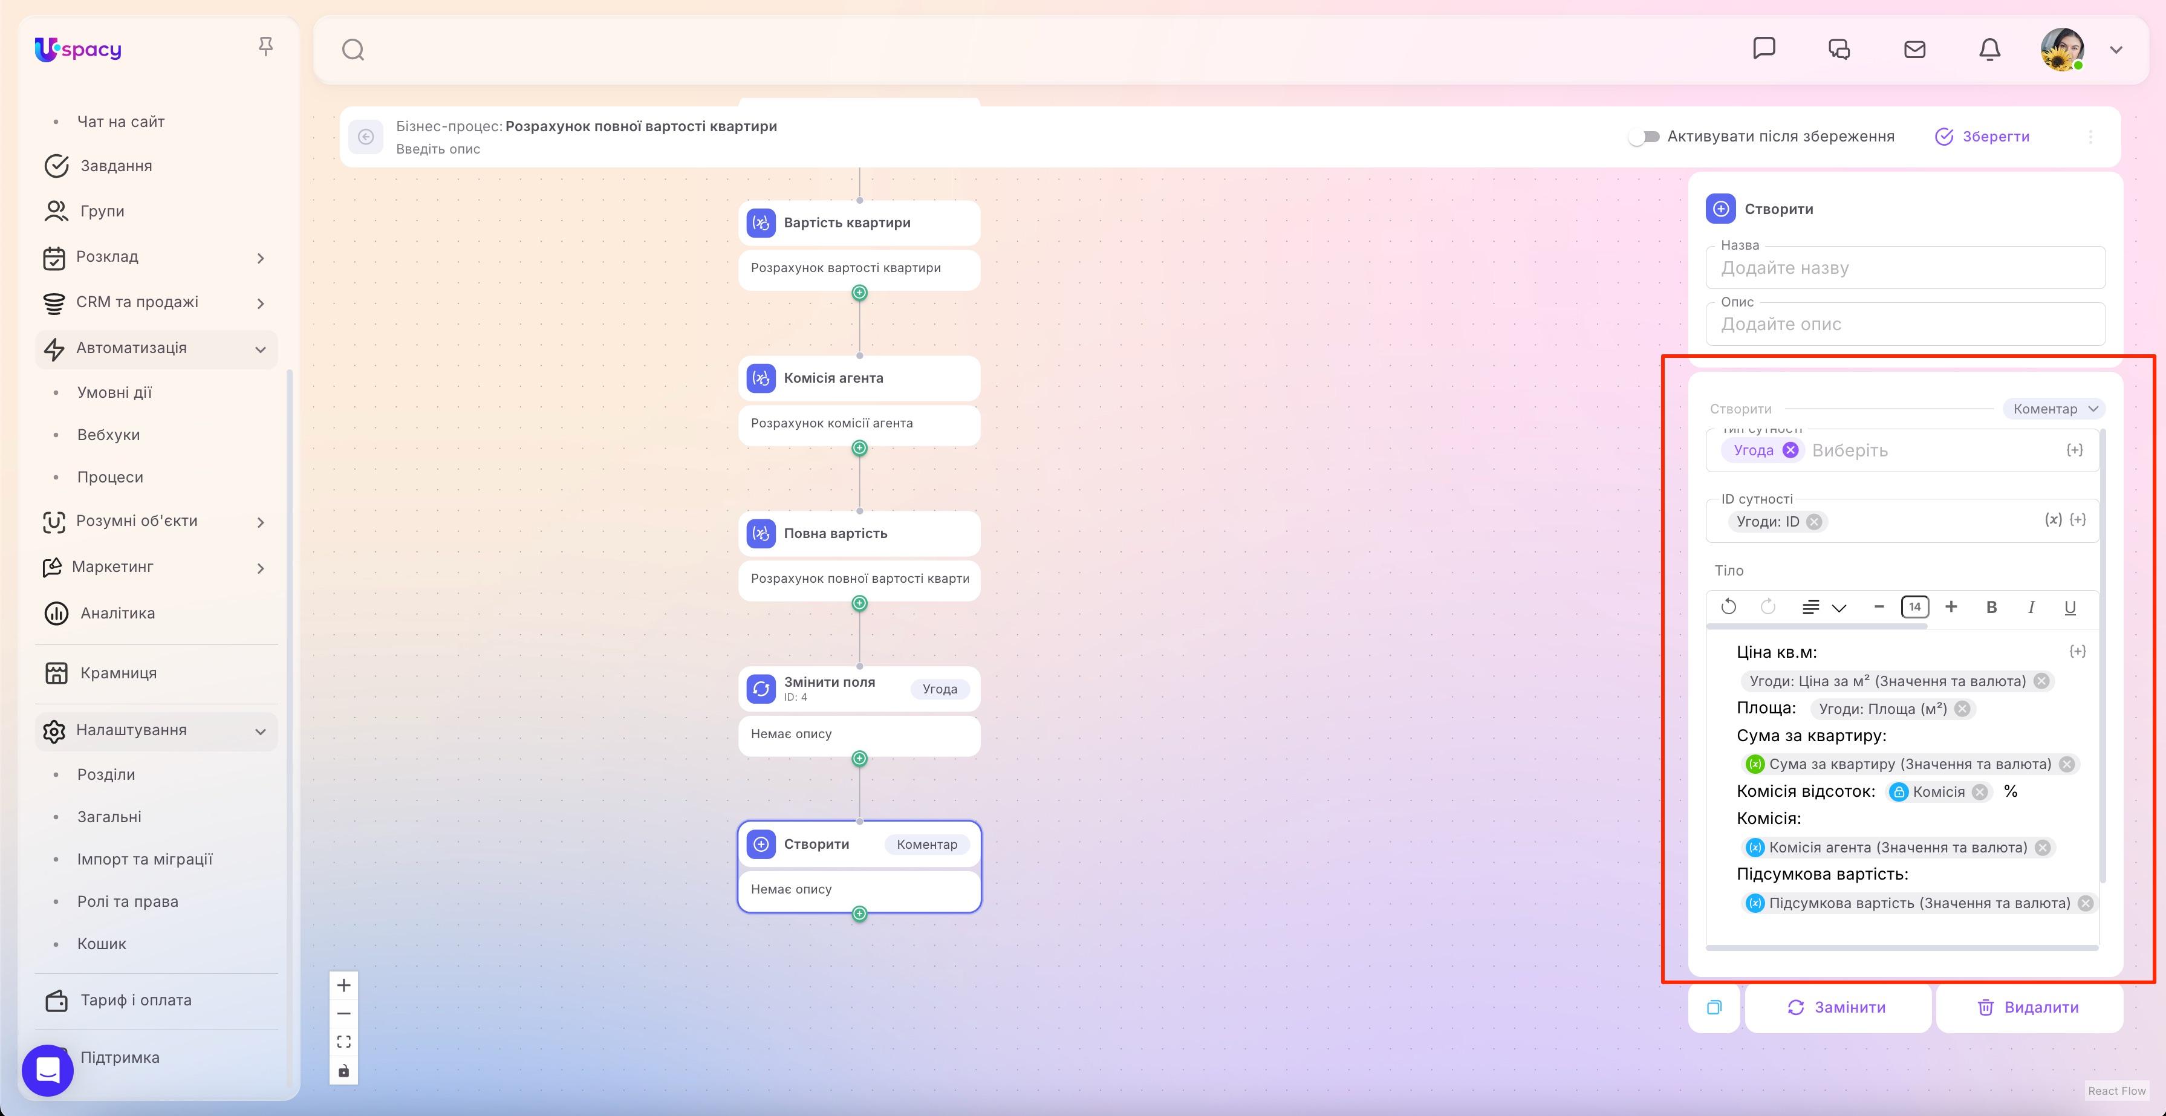Viewport: 2166px width, 1116px height.
Task: Redo the edit in the editor
Action: pyautogui.click(x=1768, y=608)
